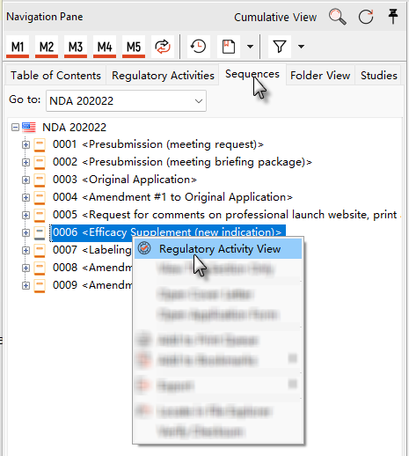Toggle the M3 module filter button
Screen dimensions: 409x456
coord(76,47)
